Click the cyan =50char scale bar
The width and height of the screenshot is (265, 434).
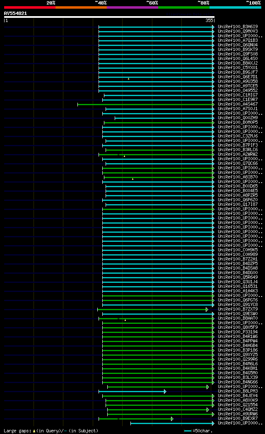(188, 431)
